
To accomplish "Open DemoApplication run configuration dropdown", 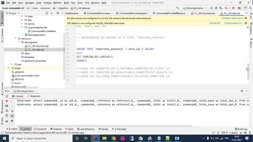I will (x=194, y=8).
